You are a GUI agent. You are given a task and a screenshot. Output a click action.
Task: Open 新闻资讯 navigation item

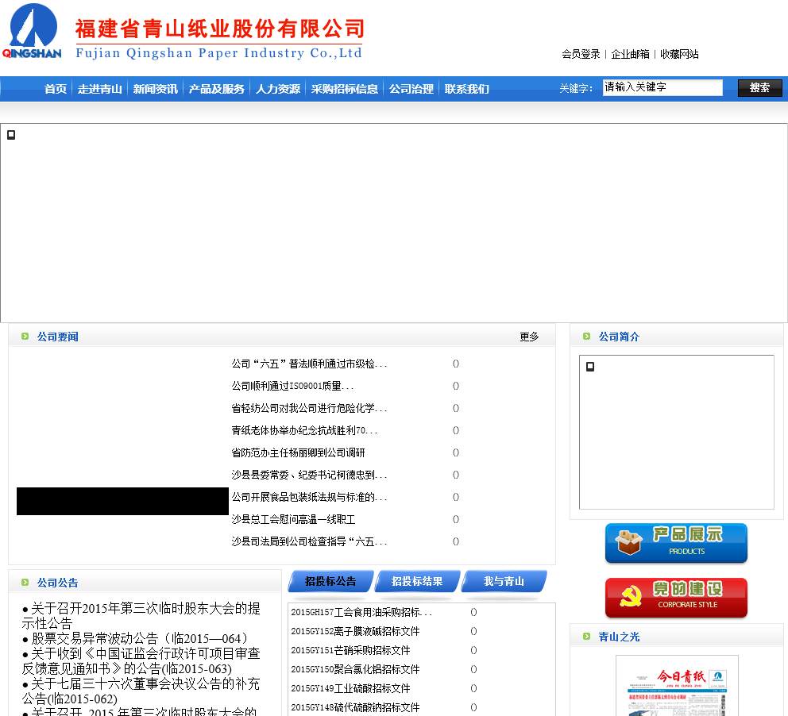pyautogui.click(x=155, y=89)
